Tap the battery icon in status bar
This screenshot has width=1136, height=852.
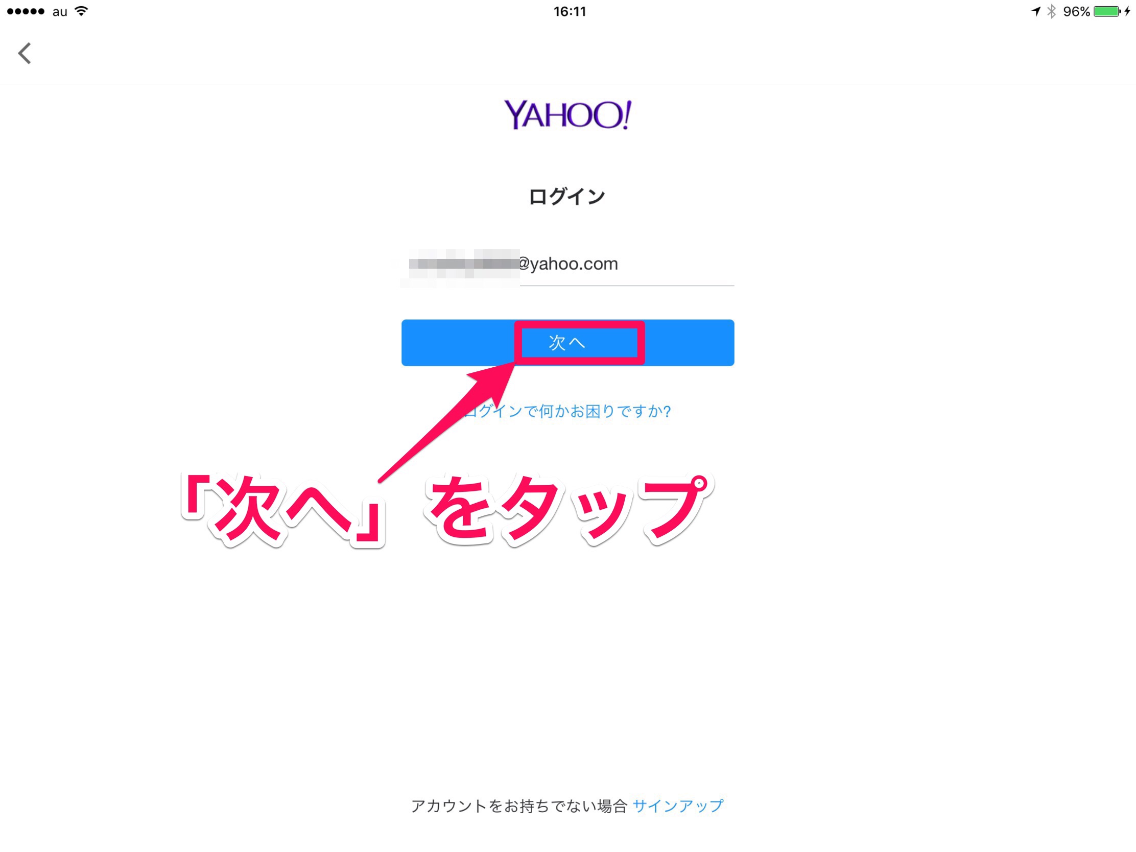tap(1107, 11)
